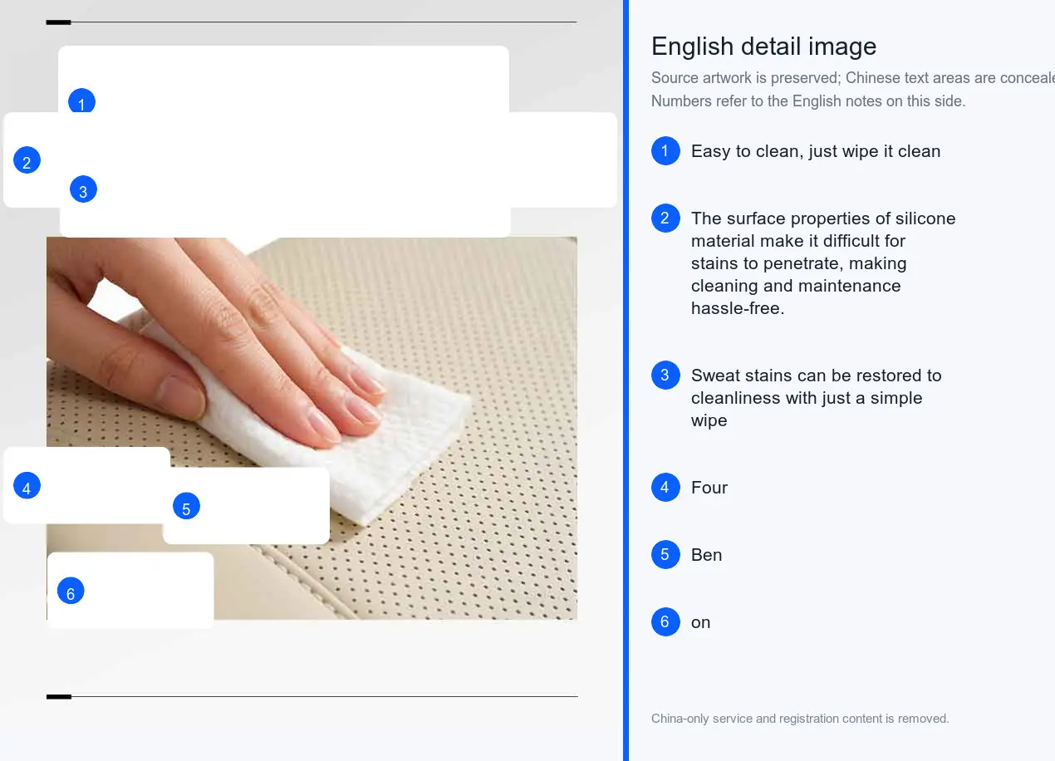Click the China-only service removal notice
This screenshot has height=761, width=1055.
[x=800, y=719]
